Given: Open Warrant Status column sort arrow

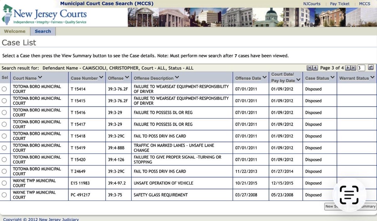Looking at the screenshot, I should click(x=372, y=78).
